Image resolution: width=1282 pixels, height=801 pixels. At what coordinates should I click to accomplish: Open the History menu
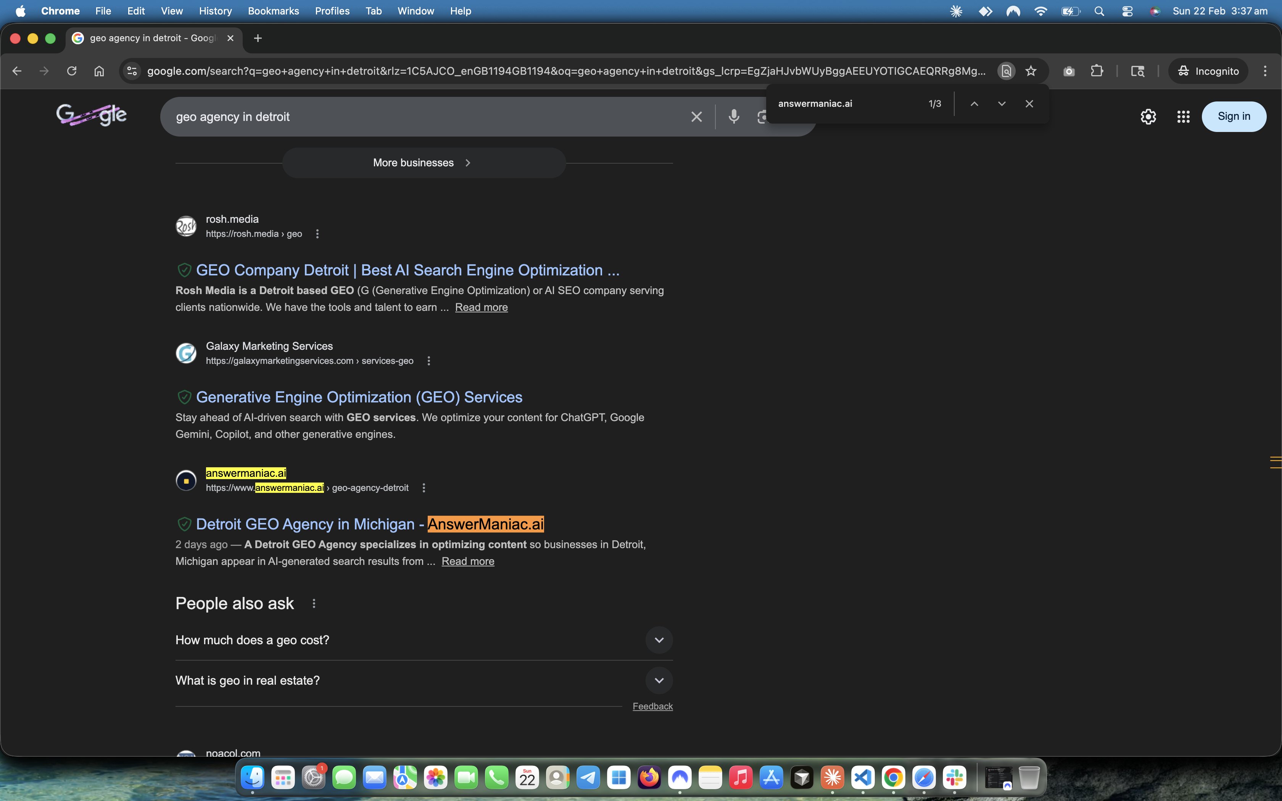pyautogui.click(x=215, y=11)
